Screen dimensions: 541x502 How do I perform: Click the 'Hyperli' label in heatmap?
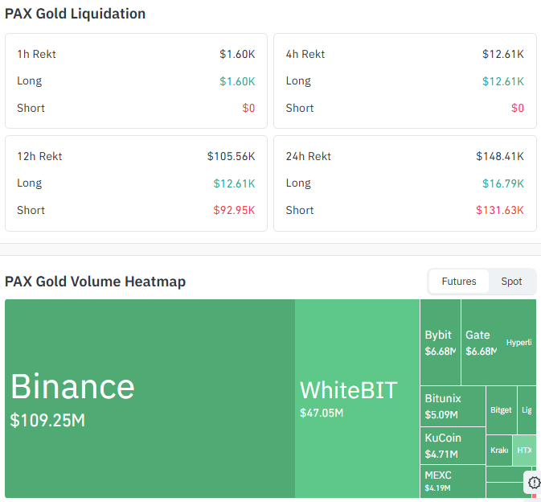519,342
